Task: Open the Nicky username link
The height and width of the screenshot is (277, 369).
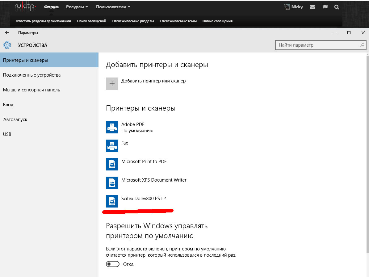Action: tap(297, 7)
